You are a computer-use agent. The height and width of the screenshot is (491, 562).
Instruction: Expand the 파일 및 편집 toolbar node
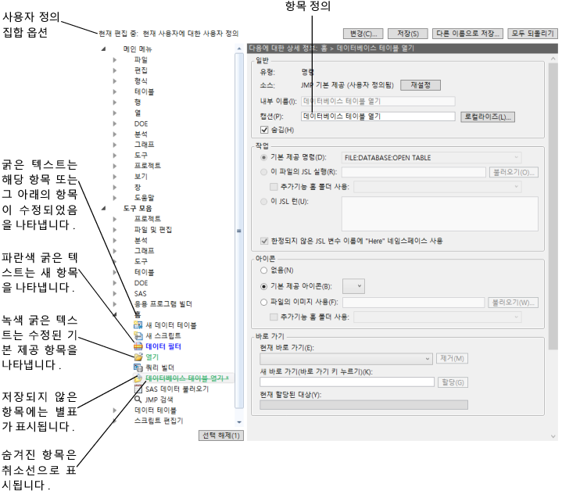pyautogui.click(x=115, y=229)
